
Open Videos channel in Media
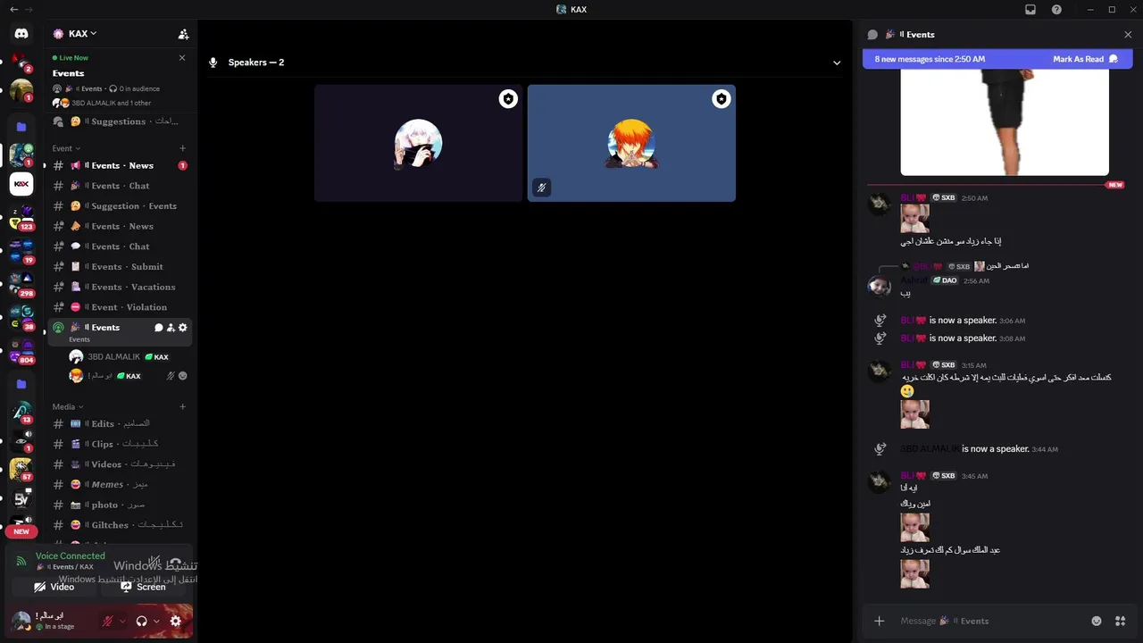pyautogui.click(x=120, y=464)
